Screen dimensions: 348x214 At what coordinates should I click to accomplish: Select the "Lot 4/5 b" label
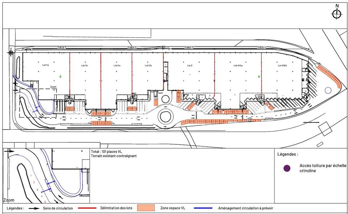click(282, 66)
